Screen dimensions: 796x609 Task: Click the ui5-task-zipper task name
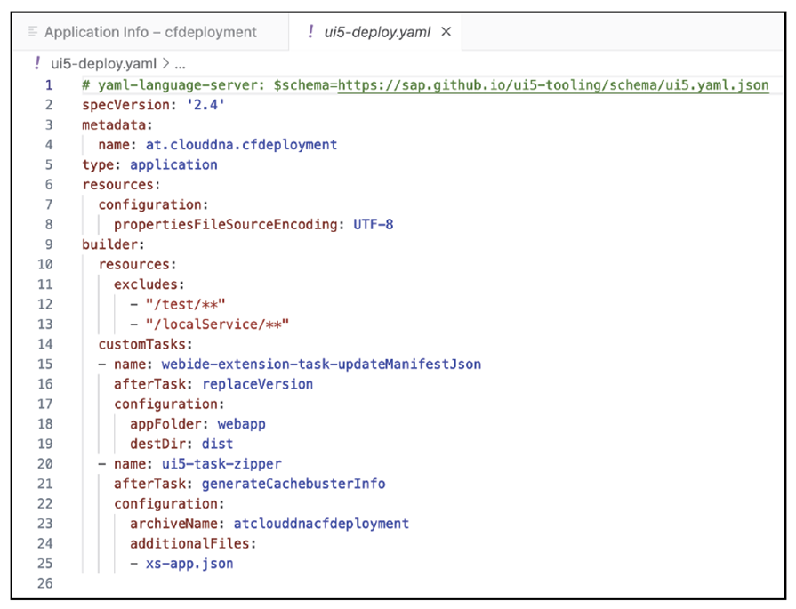click(x=221, y=463)
